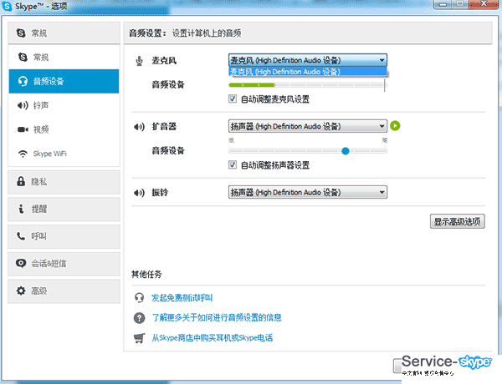The image size is (502, 384).
Task: Click the speaker volume slider handle
Action: pos(345,151)
